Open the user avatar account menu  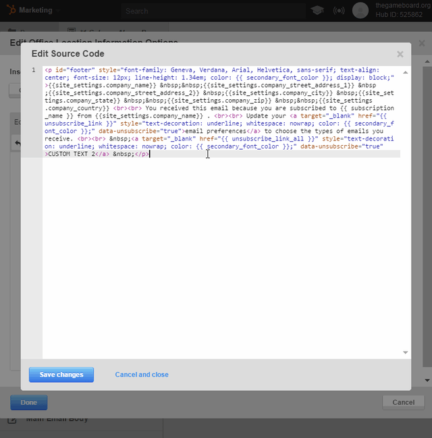[360, 10]
